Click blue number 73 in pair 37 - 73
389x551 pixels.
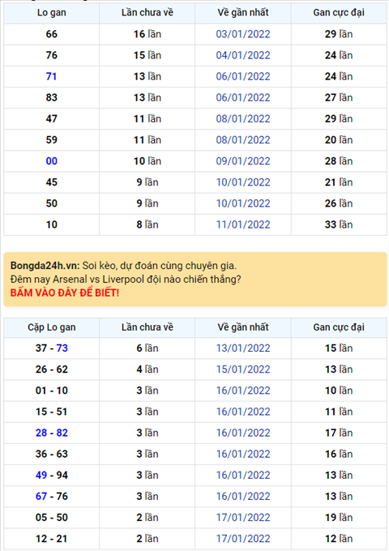[62, 348]
